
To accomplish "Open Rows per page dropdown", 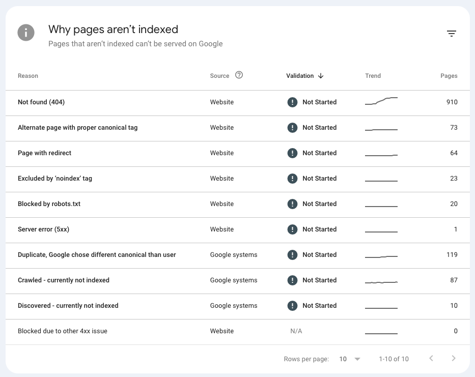I will pyautogui.click(x=350, y=359).
